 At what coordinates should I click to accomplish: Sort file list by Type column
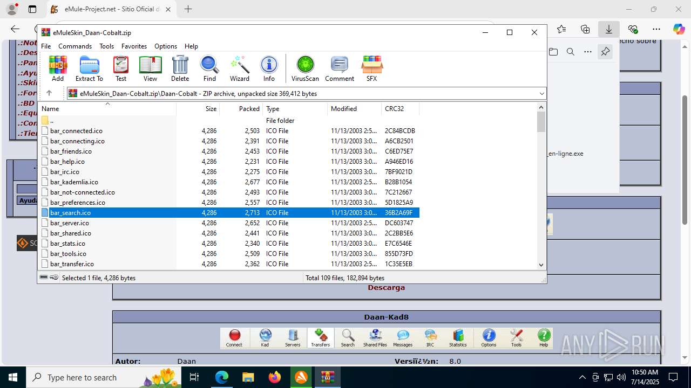(x=295, y=108)
